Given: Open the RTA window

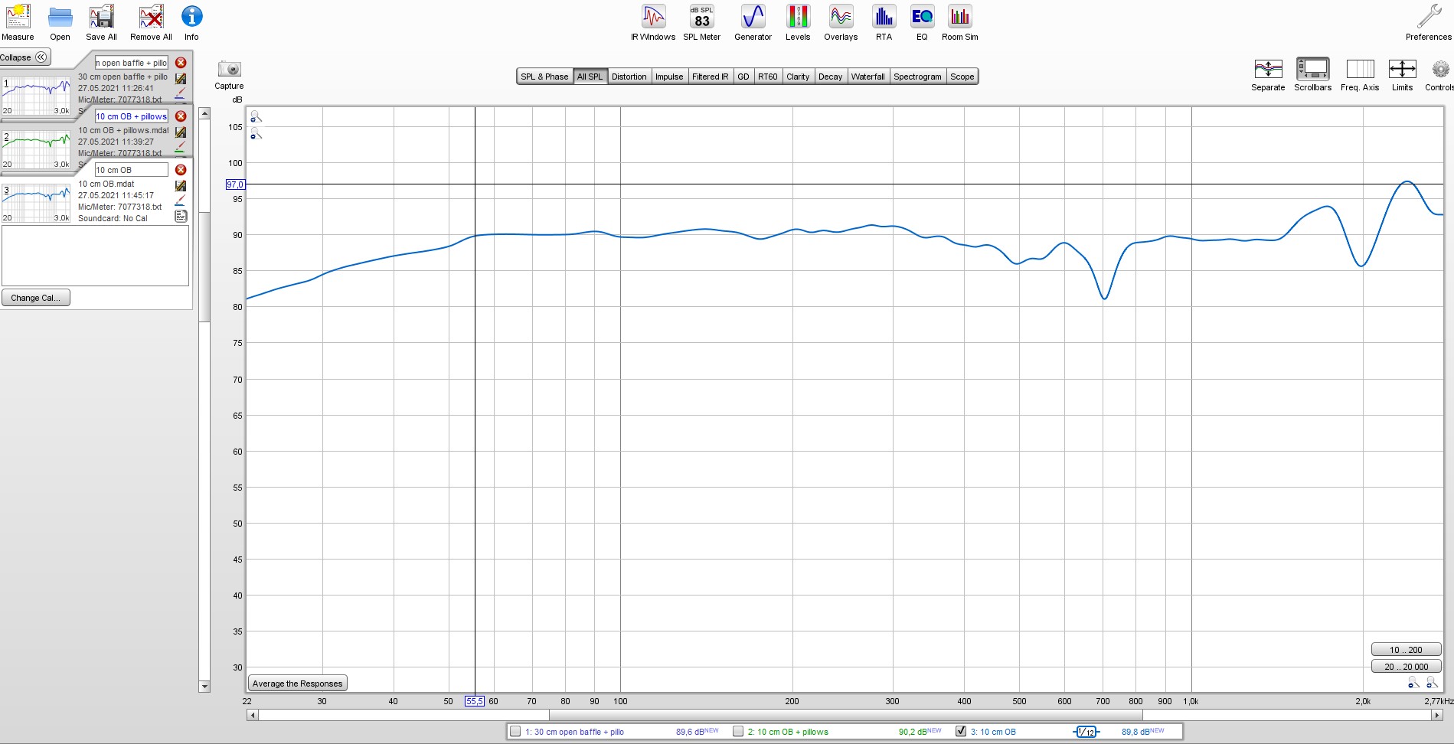Looking at the screenshot, I should (884, 22).
